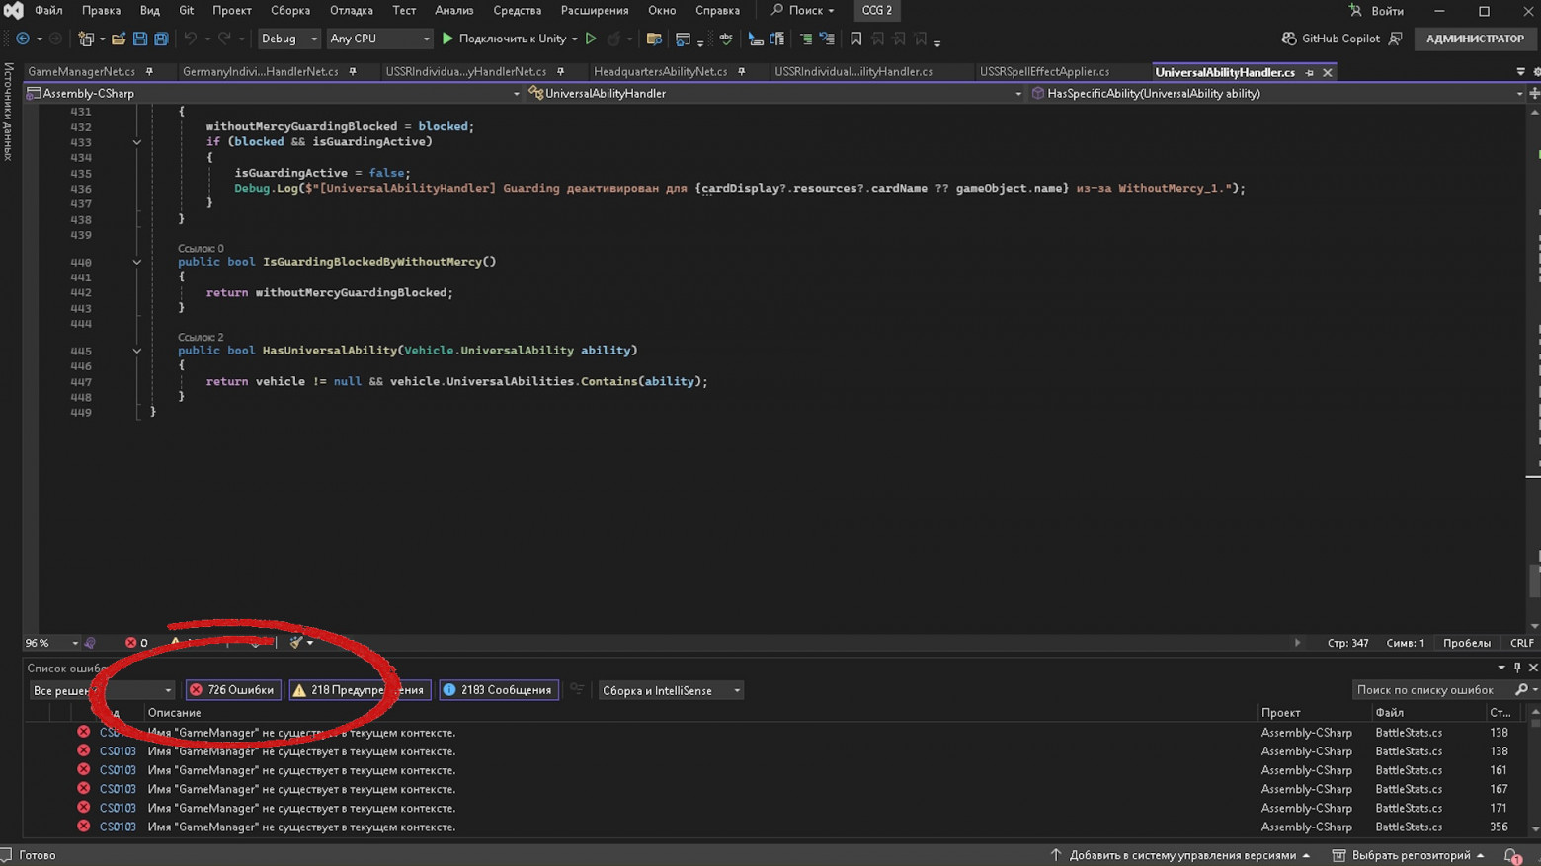1541x866 pixels.
Task: Click the error list search field
Action: [1431, 690]
